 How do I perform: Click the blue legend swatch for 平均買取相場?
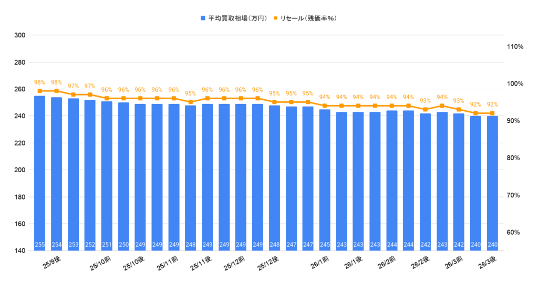click(x=203, y=18)
